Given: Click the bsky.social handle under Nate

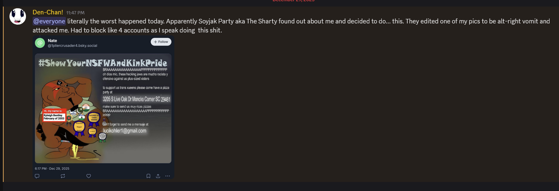Looking at the screenshot, I should 72,45.
